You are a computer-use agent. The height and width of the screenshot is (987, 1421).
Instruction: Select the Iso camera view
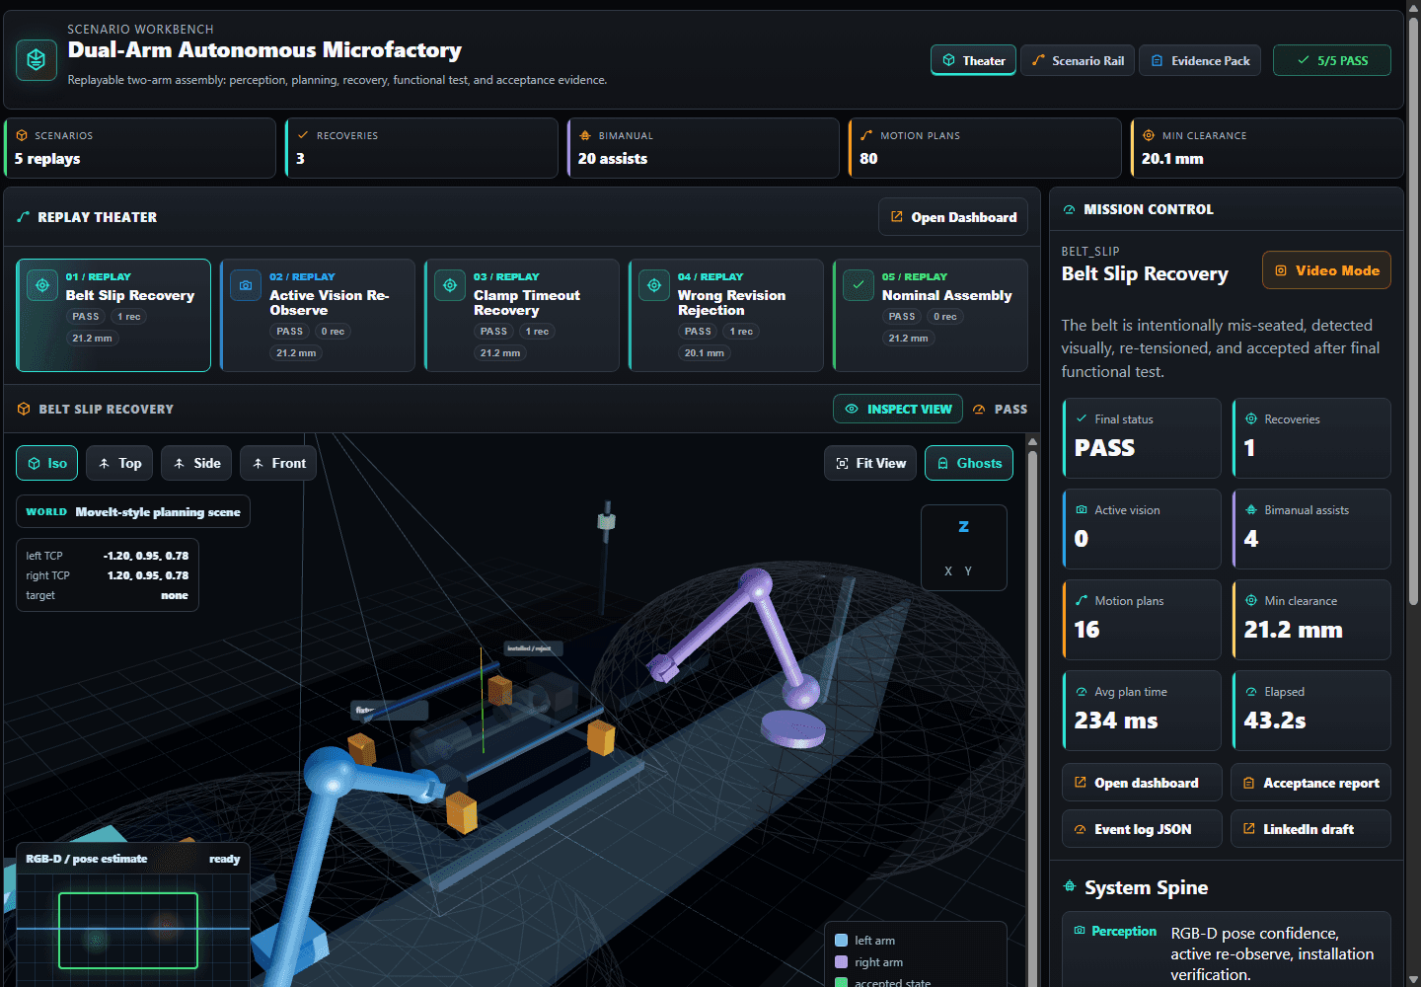coord(46,463)
